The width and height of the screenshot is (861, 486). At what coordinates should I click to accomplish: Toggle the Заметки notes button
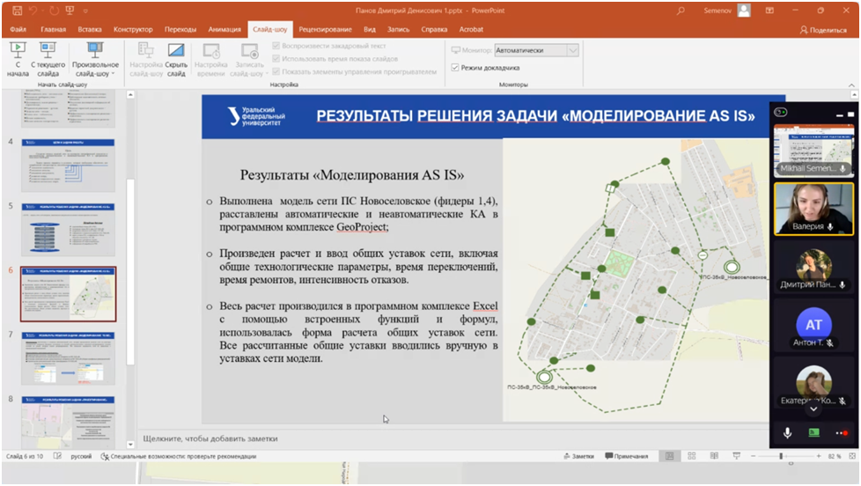tap(578, 456)
